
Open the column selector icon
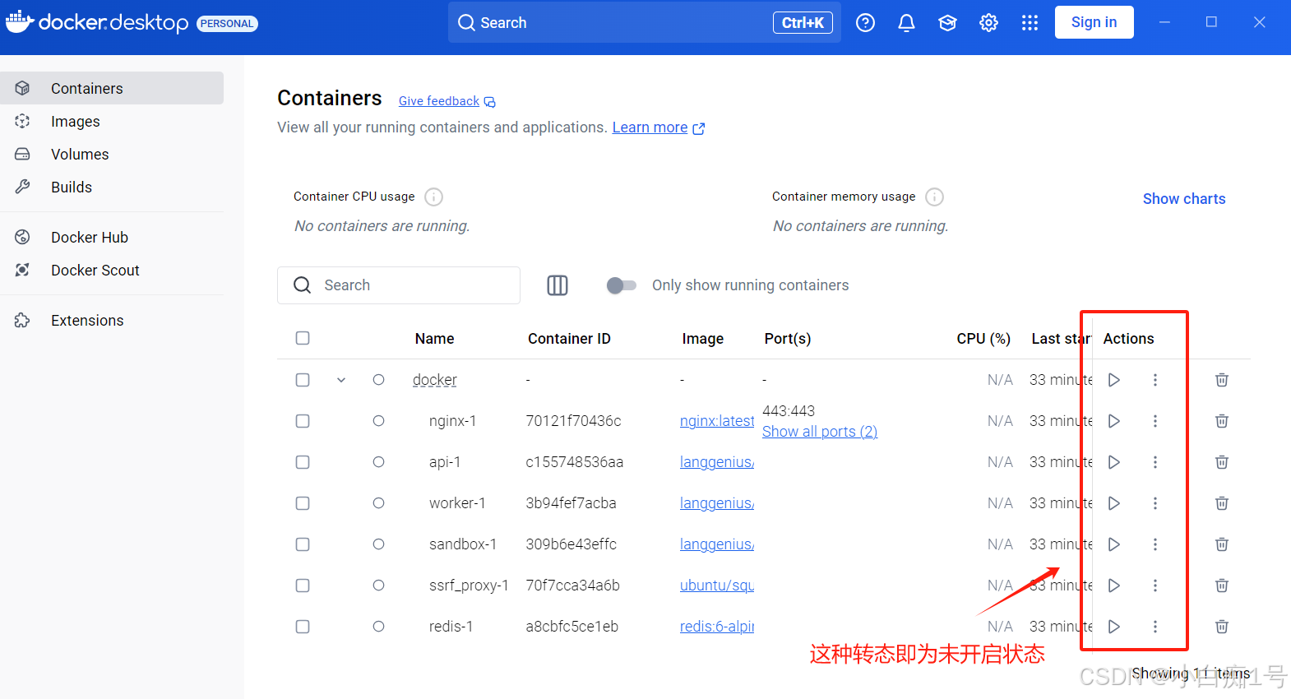pyautogui.click(x=558, y=285)
